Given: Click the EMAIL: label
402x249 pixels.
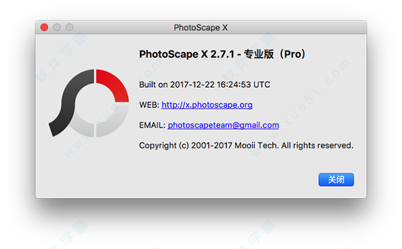Looking at the screenshot, I should [x=152, y=126].
